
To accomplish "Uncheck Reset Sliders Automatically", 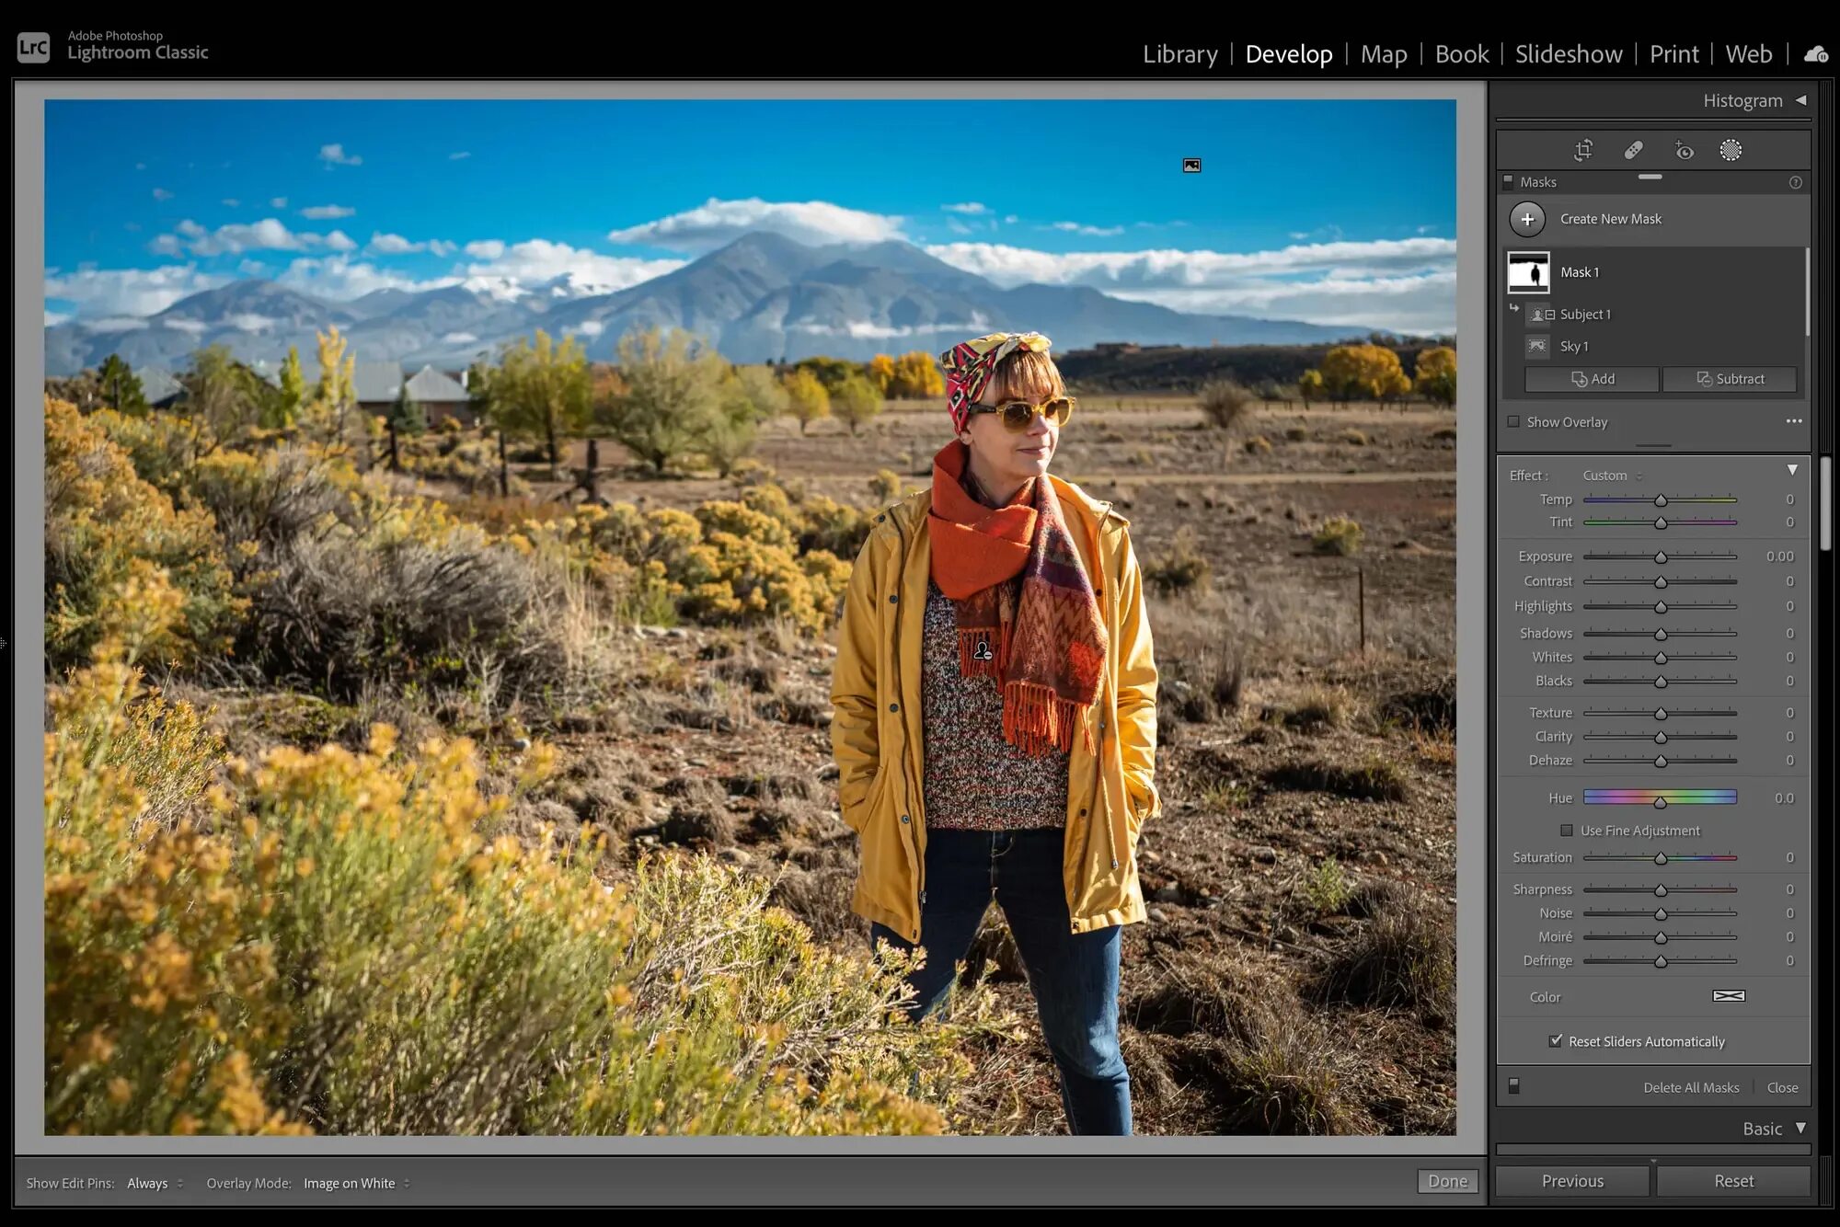I will 1557,1040.
